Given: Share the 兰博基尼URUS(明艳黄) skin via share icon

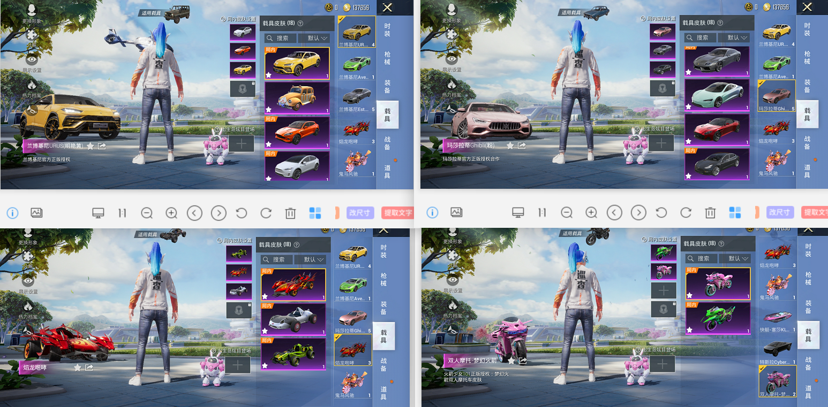Looking at the screenshot, I should click(102, 145).
